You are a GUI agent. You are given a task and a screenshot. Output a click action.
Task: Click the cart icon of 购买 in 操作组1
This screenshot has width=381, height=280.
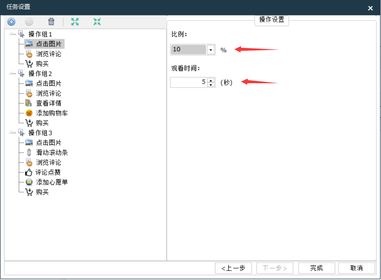(29, 63)
